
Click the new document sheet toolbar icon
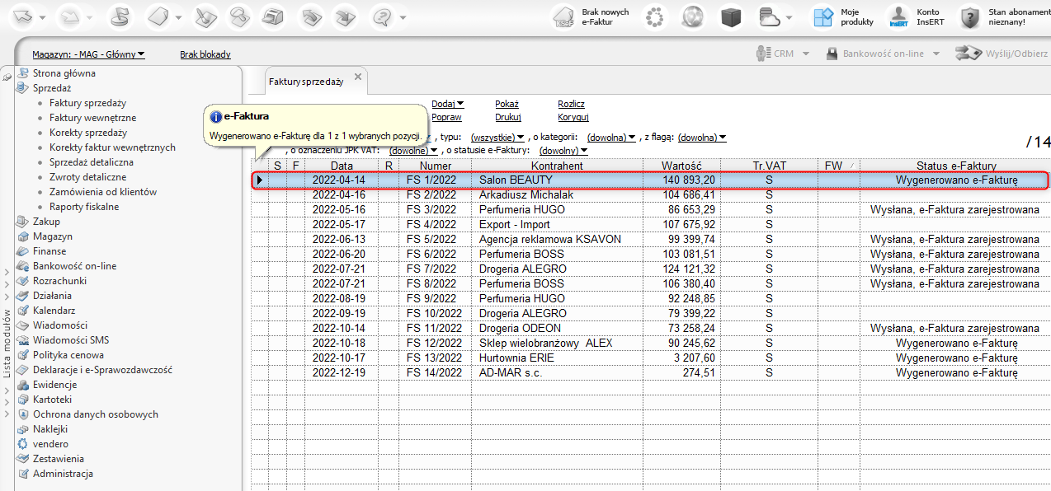(x=160, y=16)
